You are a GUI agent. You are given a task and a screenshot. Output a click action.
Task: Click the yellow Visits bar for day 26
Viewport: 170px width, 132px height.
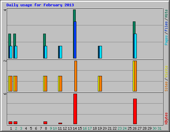[133, 76]
